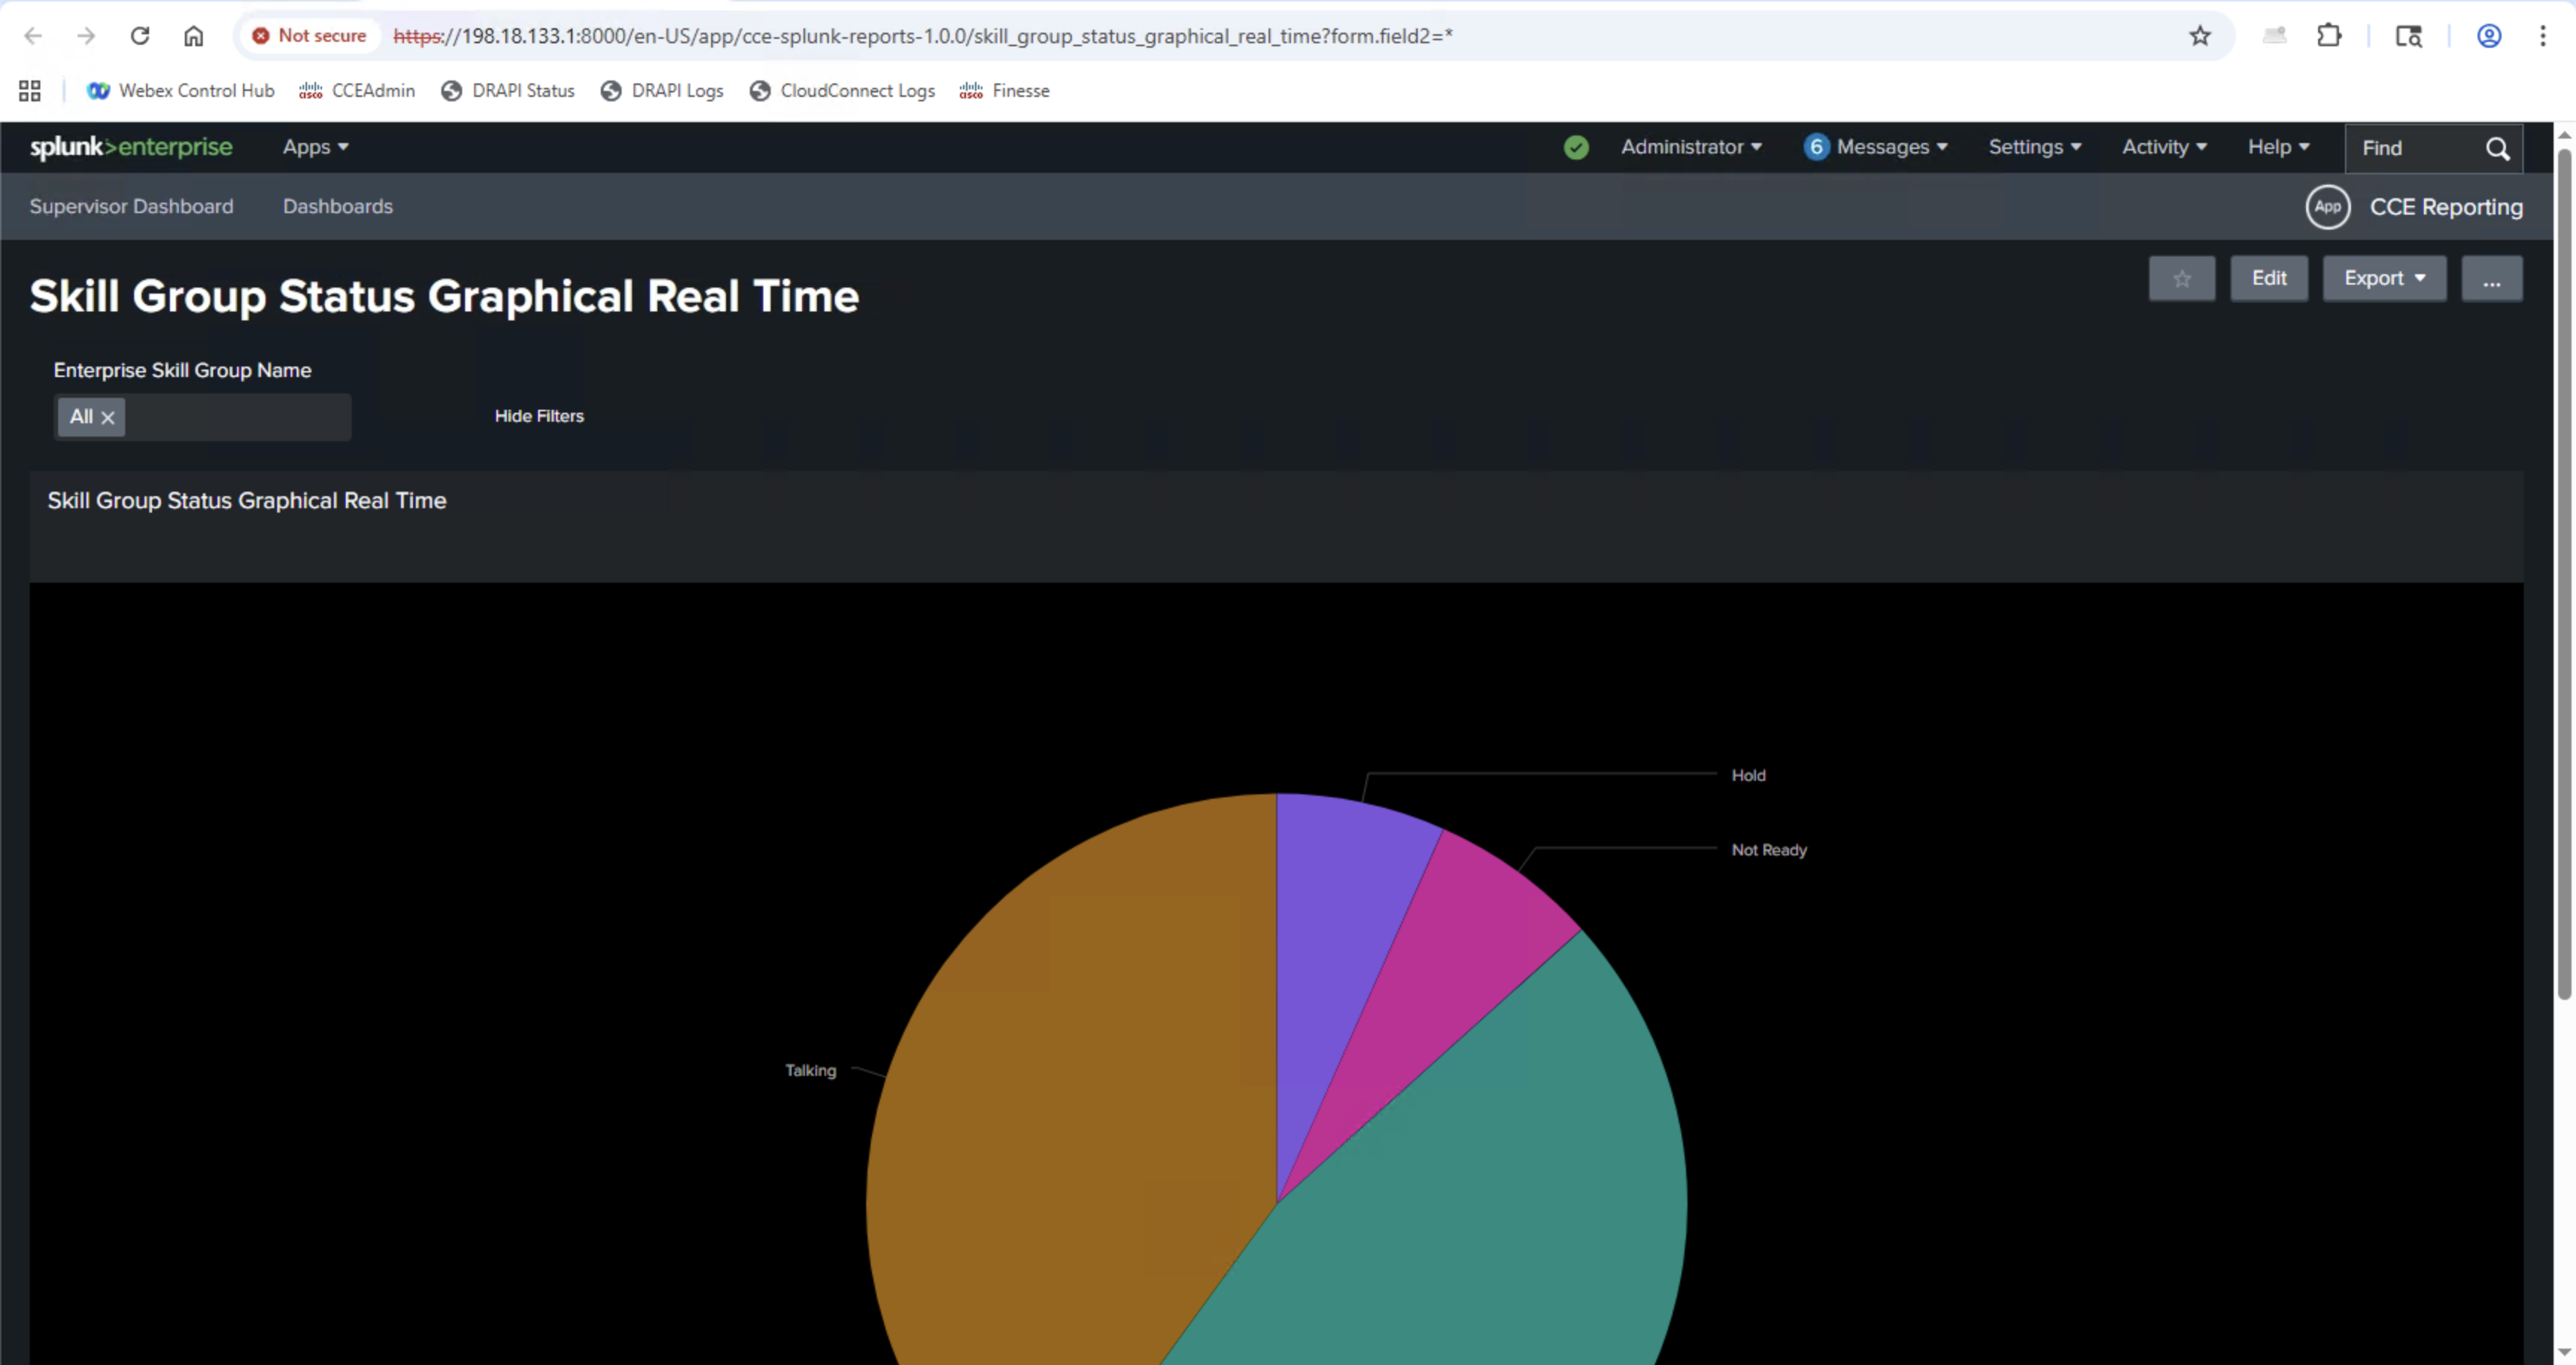Screen dimensions: 2576x1365
Task: Click the green health status check icon
Action: 1576,148
